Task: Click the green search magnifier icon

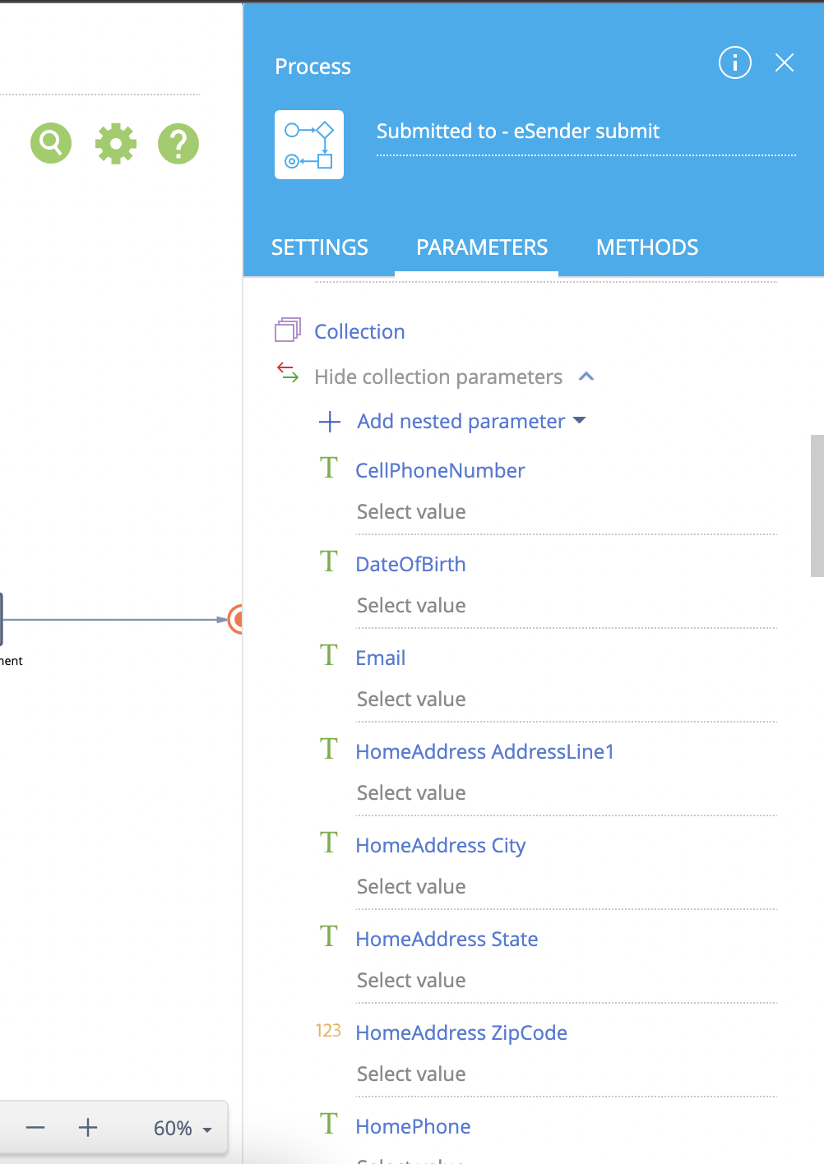Action: (51, 144)
